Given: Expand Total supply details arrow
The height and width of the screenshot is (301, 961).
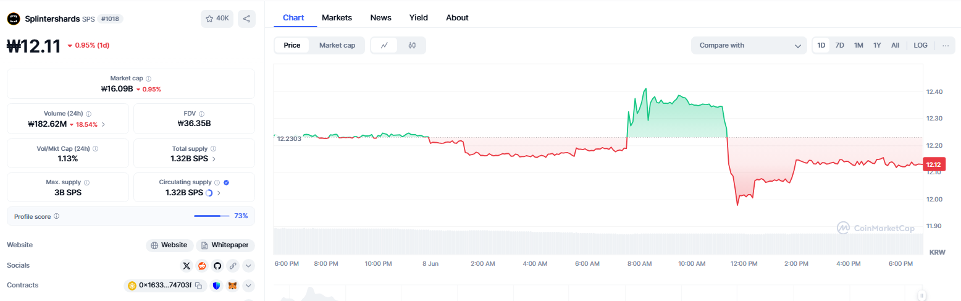Looking at the screenshot, I should (x=214, y=159).
